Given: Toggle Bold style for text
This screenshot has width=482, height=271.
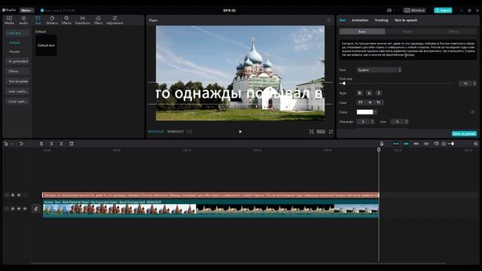Looking at the screenshot, I should 360,93.
